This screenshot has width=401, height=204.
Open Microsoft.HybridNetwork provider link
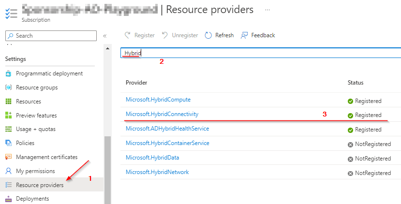157,172
